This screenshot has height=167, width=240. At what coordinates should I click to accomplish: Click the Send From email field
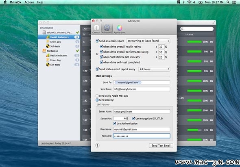point(142,89)
